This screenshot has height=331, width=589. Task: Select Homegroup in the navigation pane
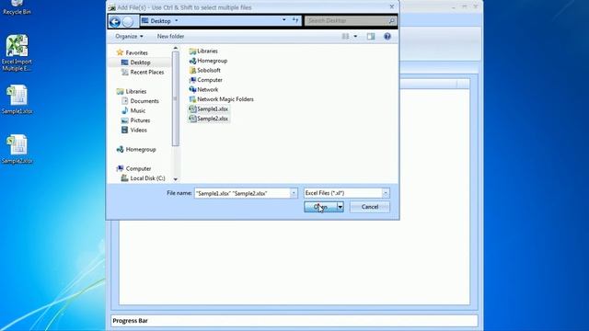point(136,149)
